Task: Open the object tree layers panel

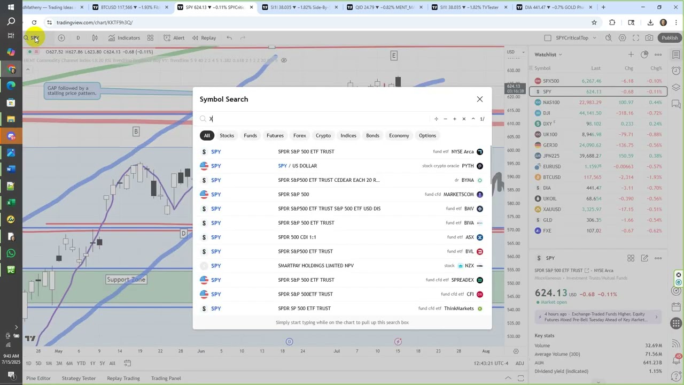Action: click(x=676, y=87)
